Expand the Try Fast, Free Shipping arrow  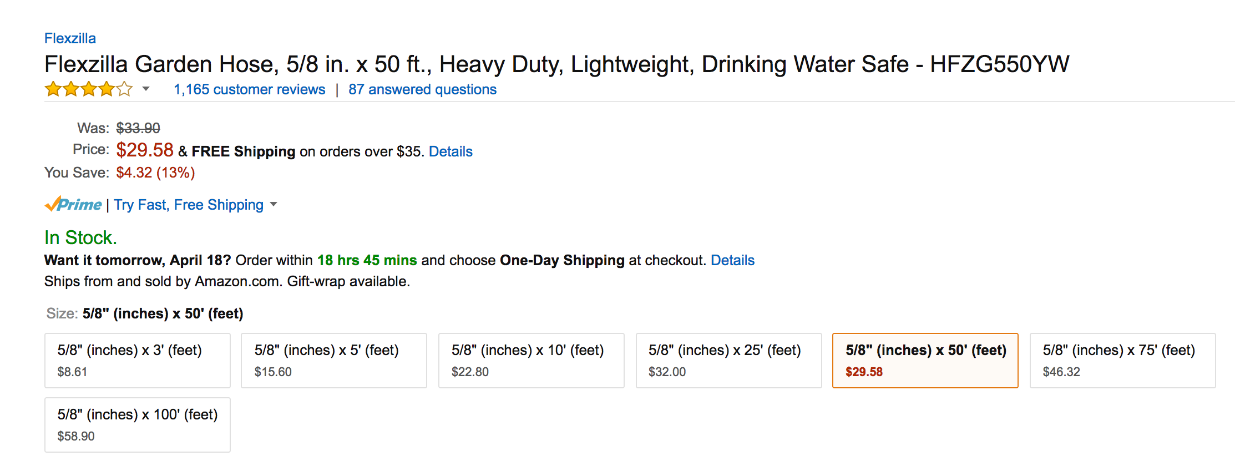[274, 205]
